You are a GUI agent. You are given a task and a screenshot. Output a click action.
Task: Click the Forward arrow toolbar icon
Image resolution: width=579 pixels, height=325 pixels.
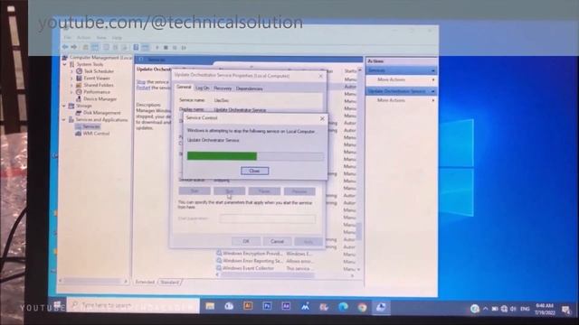coord(74,47)
